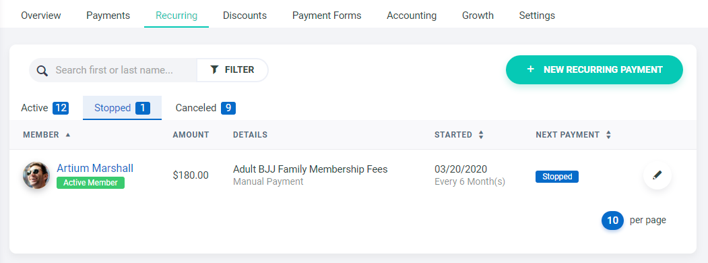Click the funnel filter icon
The height and width of the screenshot is (263, 708).
214,69
